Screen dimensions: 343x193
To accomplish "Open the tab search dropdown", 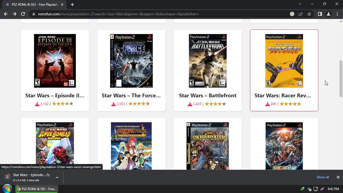I will click(x=300, y=4).
